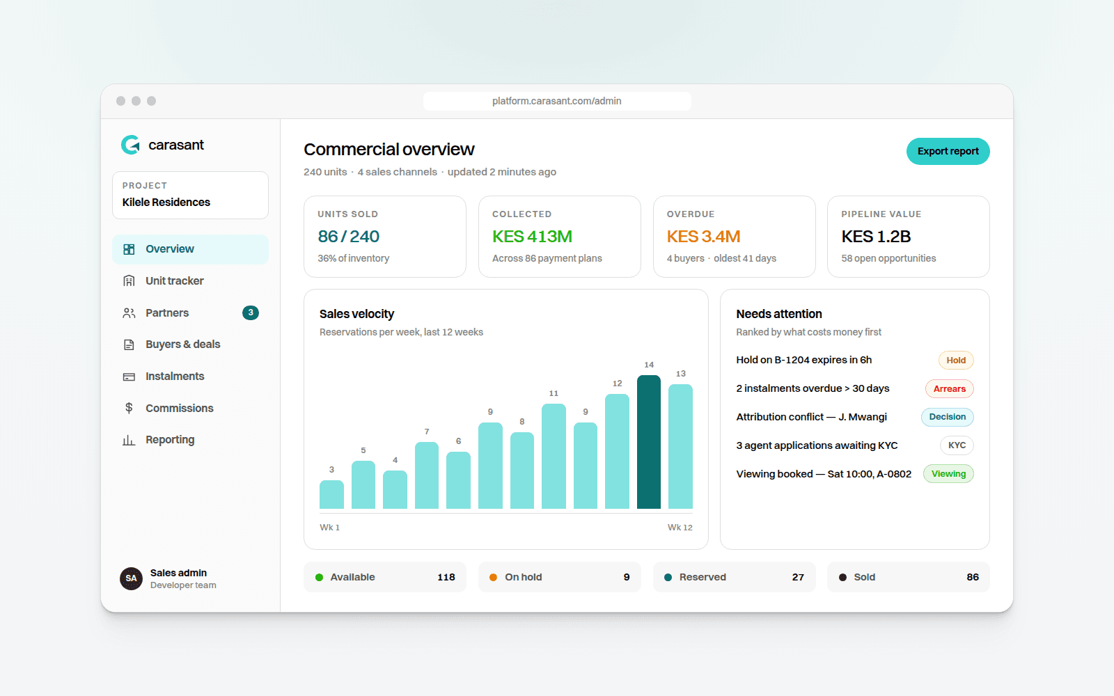Select the chart bar labeled 13
1114x696 pixels.
(x=680, y=447)
